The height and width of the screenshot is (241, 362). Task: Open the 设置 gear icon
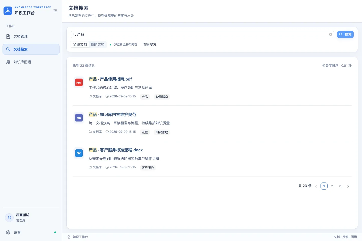pos(8,232)
